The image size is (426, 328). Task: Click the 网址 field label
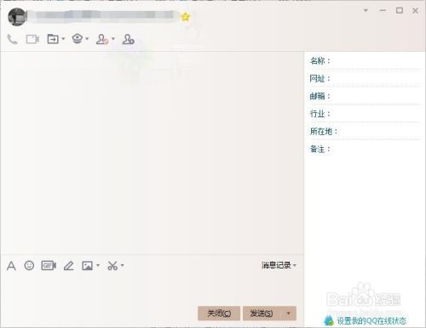[320, 78]
